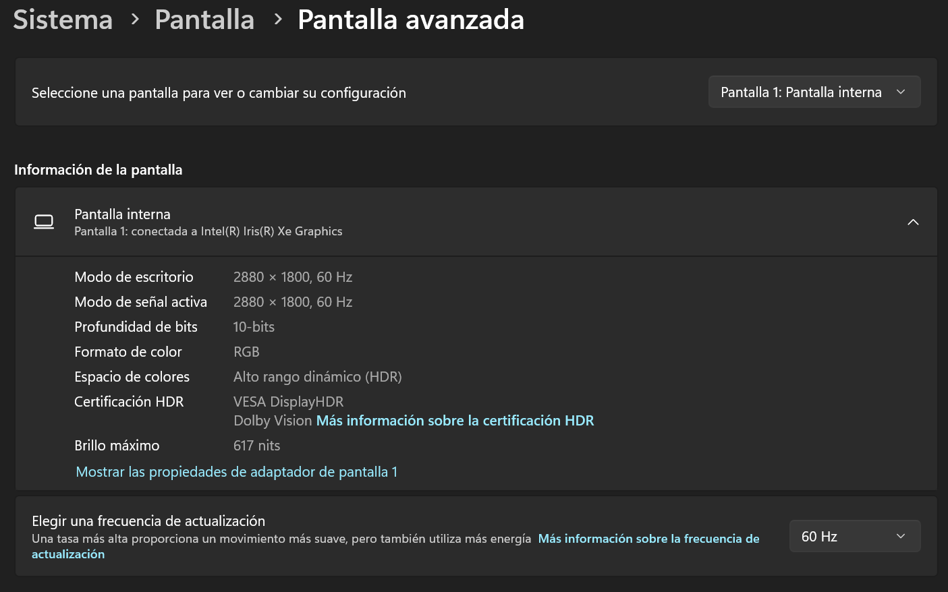Open Más información sobre la certificación HDR
This screenshot has height=592, width=948.
455,421
